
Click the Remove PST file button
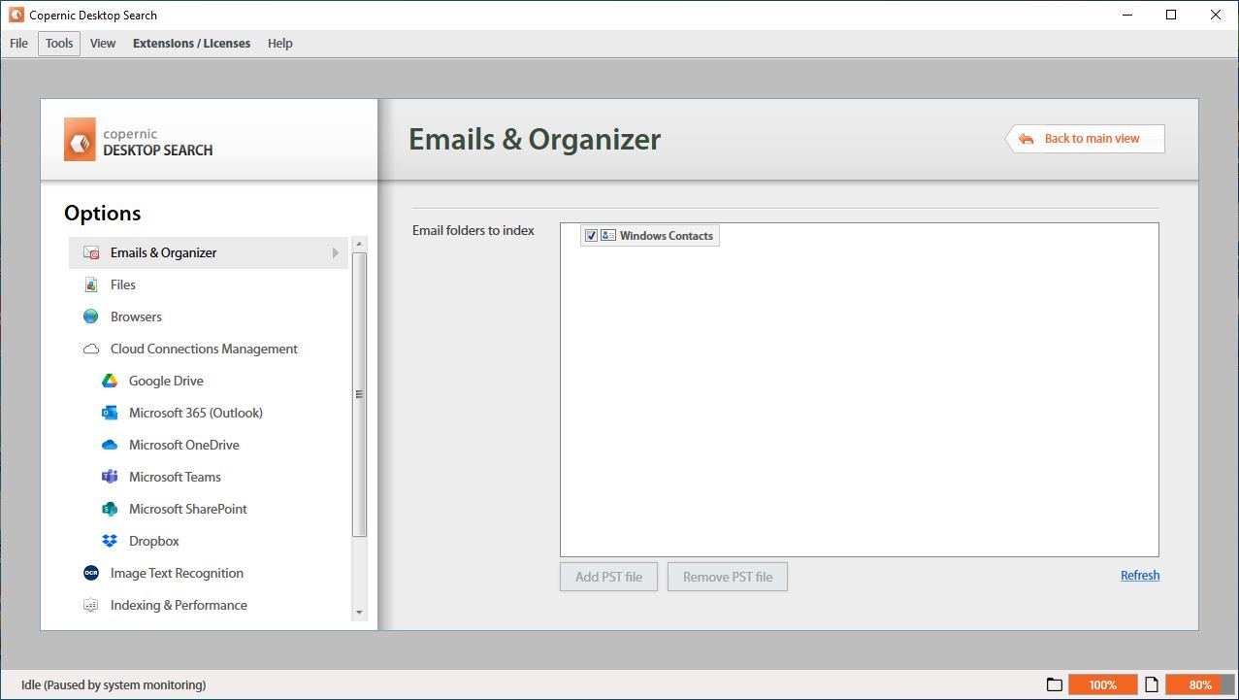(x=728, y=577)
